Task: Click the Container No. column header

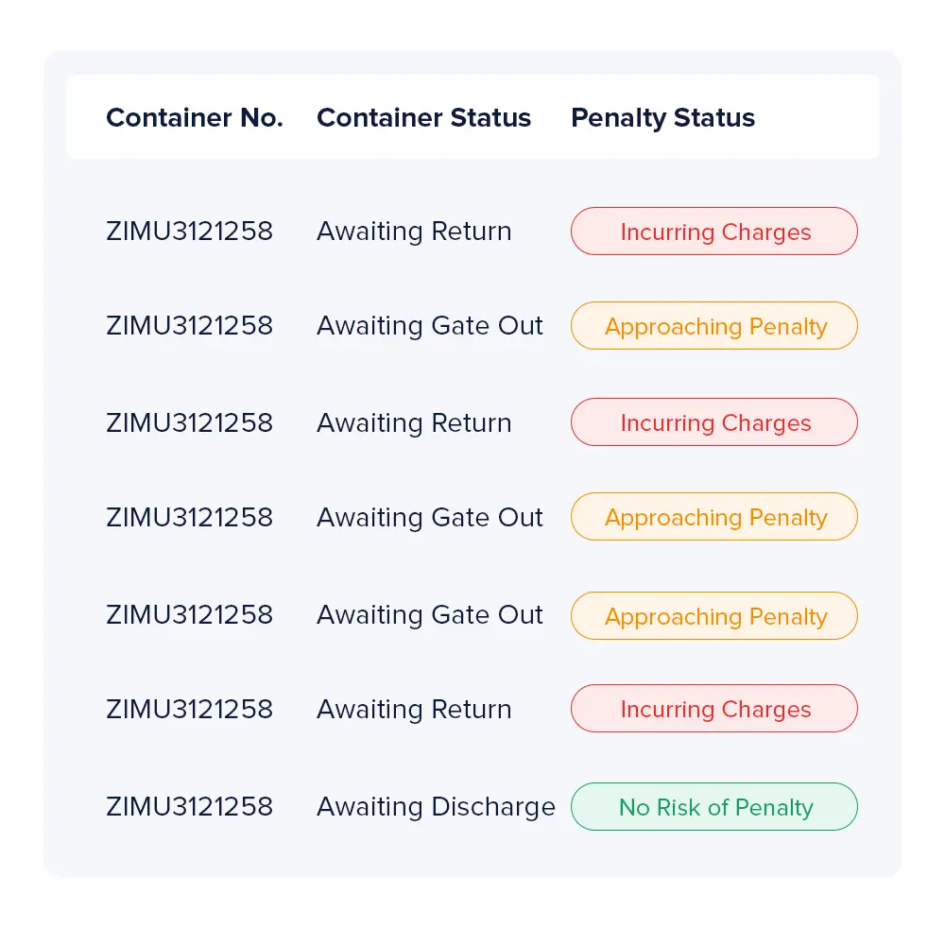Action: [x=194, y=118]
